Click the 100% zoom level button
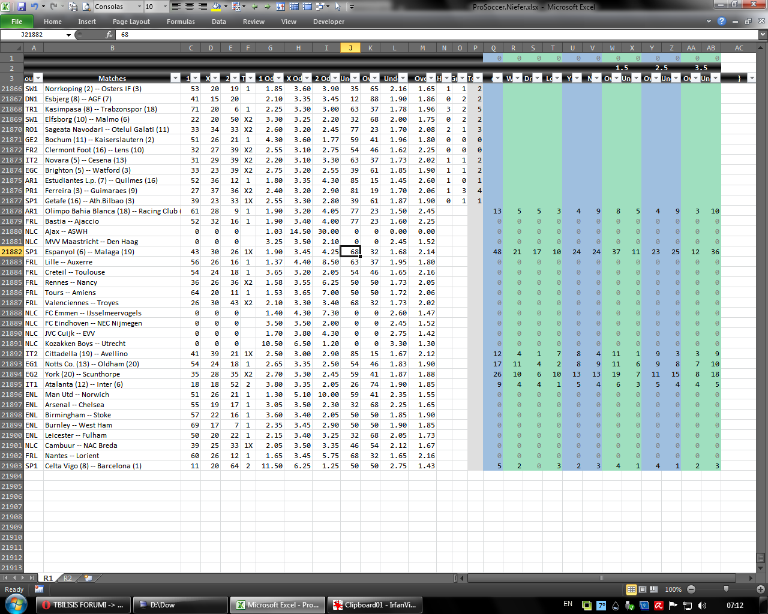 (673, 589)
